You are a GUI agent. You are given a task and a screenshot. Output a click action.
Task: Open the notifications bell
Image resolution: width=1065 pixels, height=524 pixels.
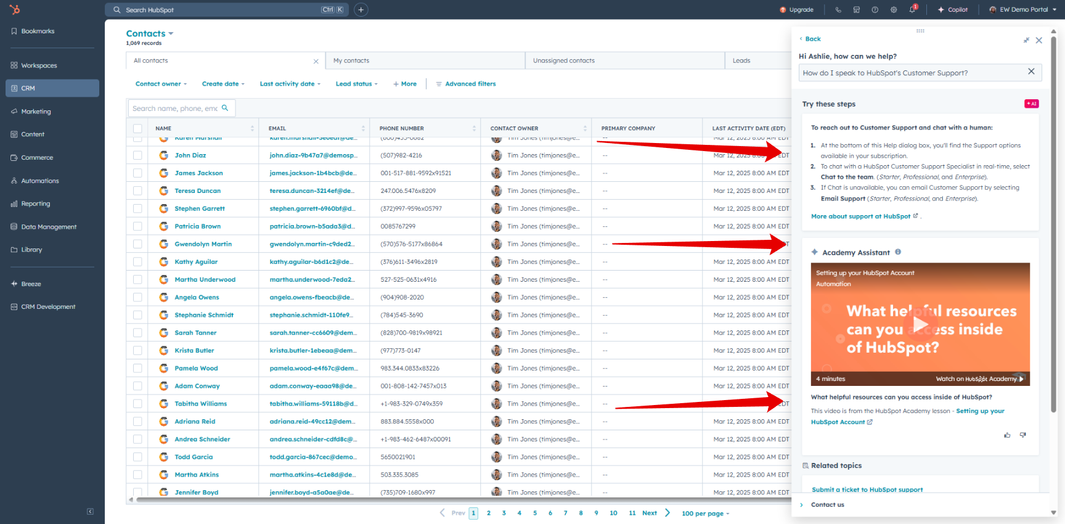tap(912, 10)
